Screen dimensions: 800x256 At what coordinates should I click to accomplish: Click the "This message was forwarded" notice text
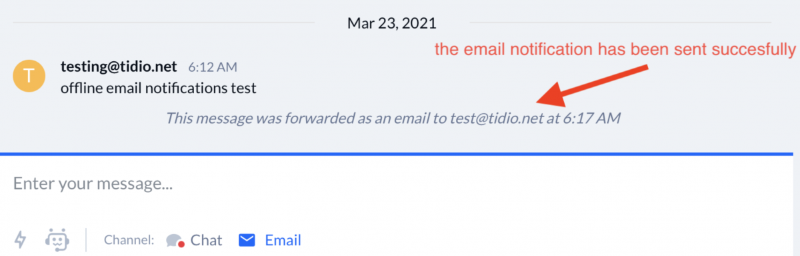click(393, 119)
